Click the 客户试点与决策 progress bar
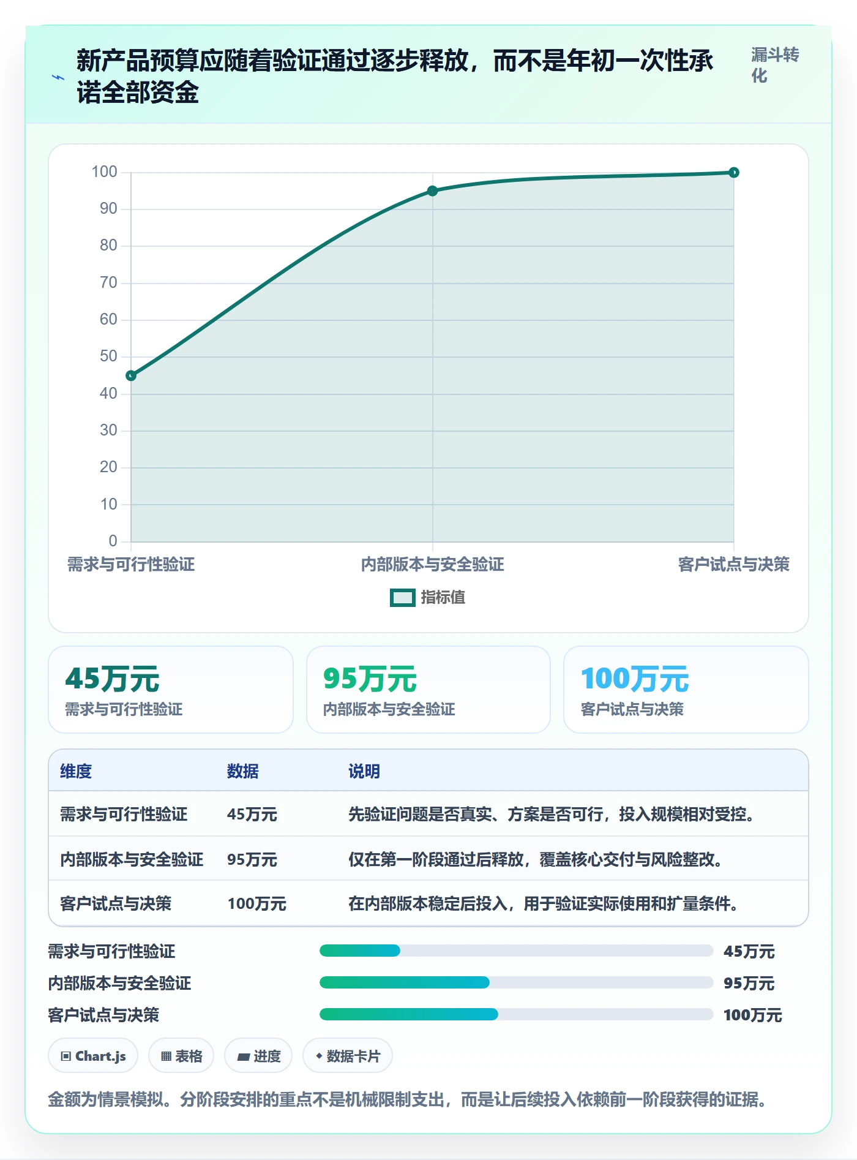The image size is (857, 1160). coord(516,1014)
